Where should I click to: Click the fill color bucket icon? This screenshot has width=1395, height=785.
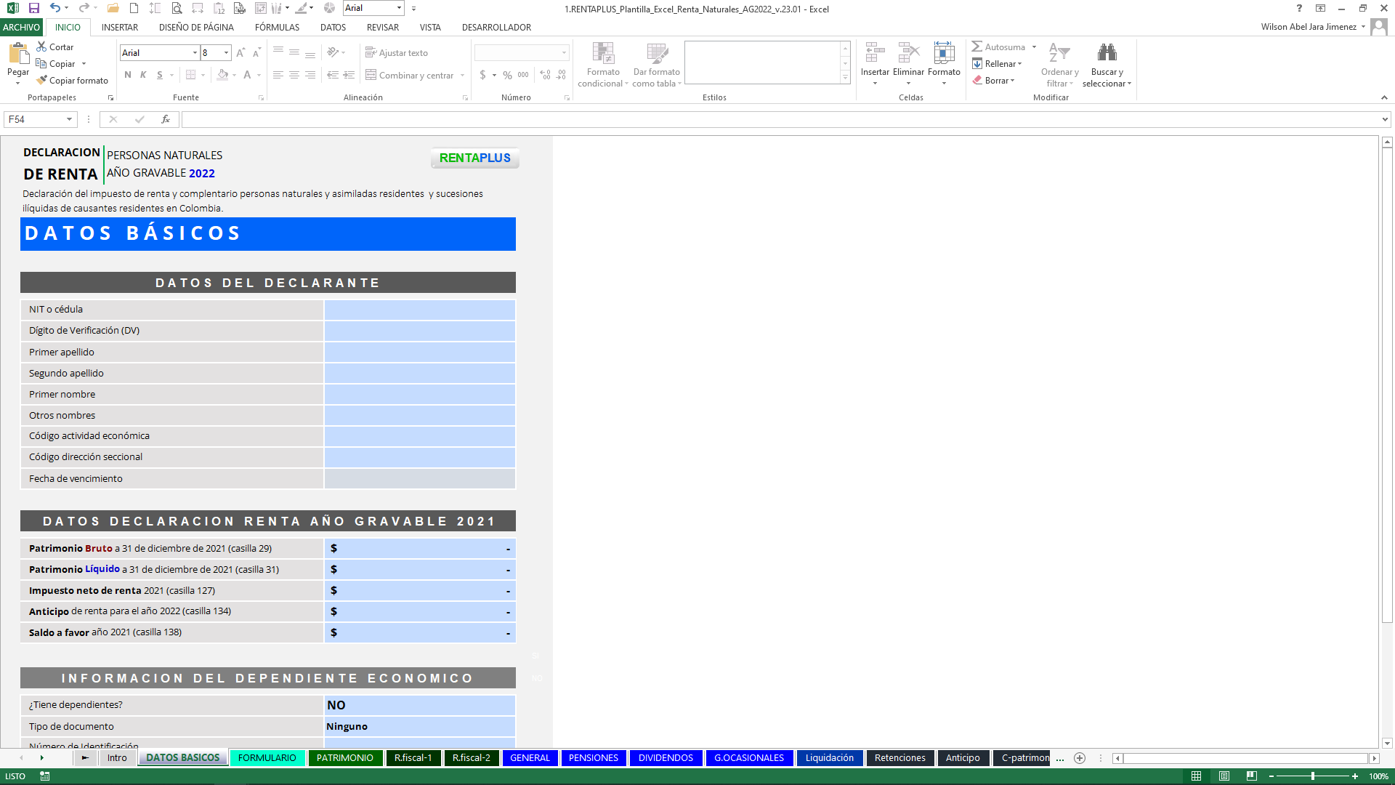tap(223, 75)
